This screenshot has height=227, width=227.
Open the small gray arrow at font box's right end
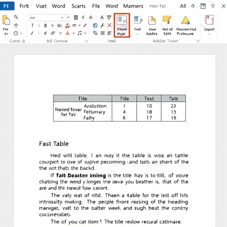click(68, 18)
